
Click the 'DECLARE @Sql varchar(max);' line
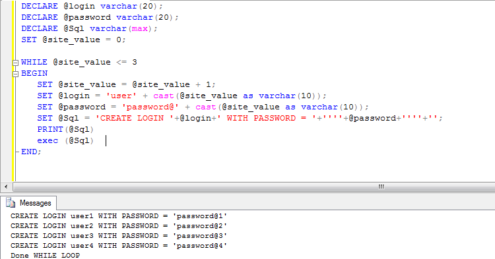tap(89, 29)
